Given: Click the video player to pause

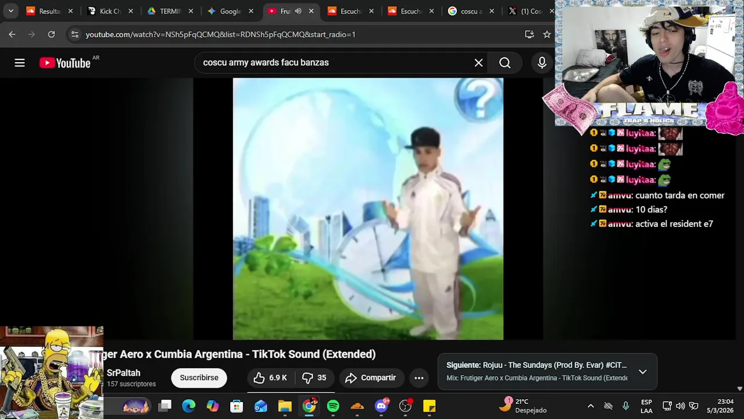Looking at the screenshot, I should [x=368, y=208].
